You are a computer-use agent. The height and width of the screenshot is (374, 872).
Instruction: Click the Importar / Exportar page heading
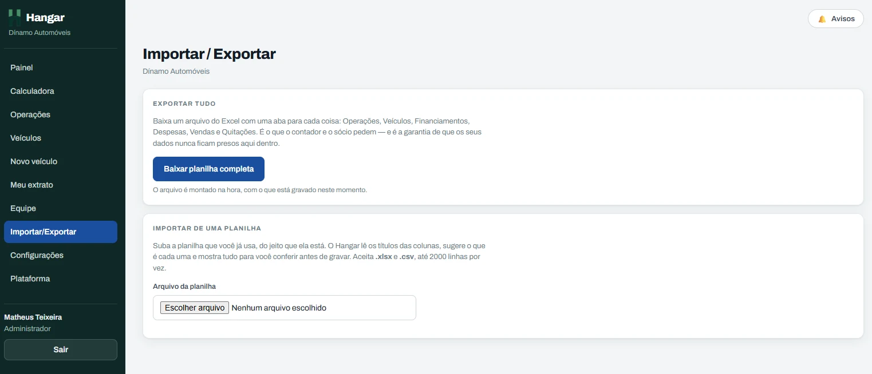(209, 54)
